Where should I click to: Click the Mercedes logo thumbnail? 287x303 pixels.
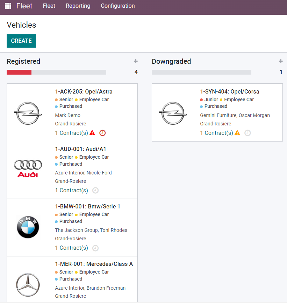[28, 285]
